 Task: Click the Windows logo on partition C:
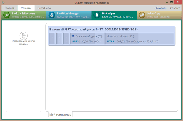click(73, 36)
